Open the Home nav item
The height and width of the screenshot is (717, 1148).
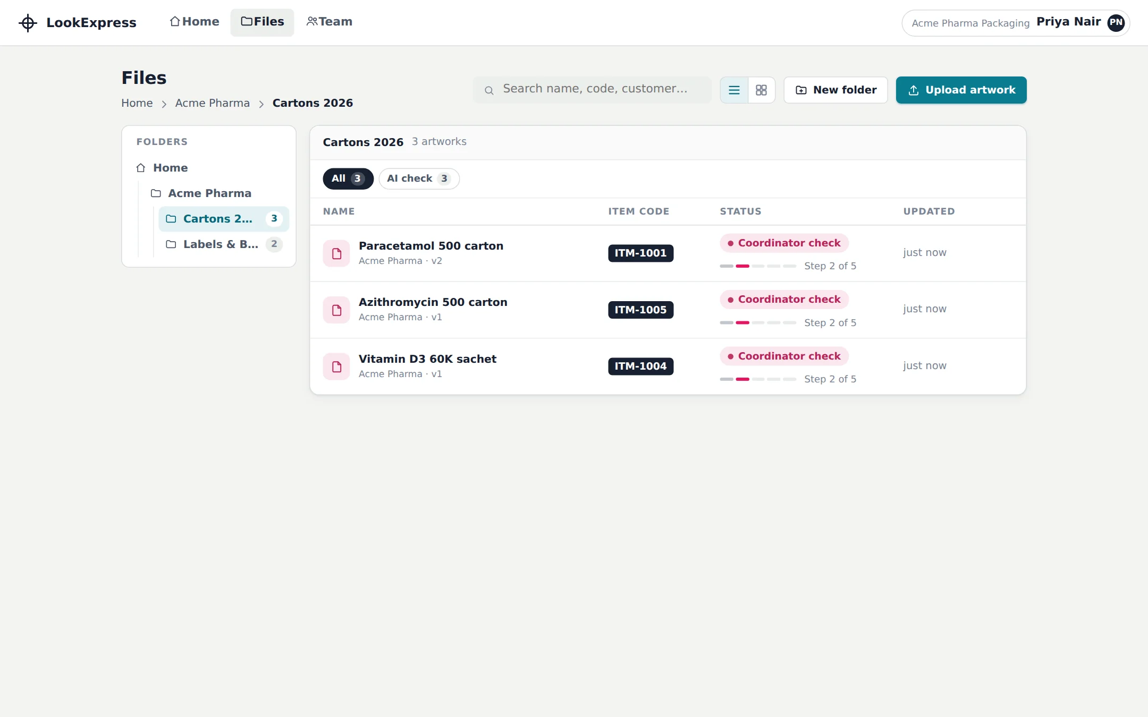point(195,22)
